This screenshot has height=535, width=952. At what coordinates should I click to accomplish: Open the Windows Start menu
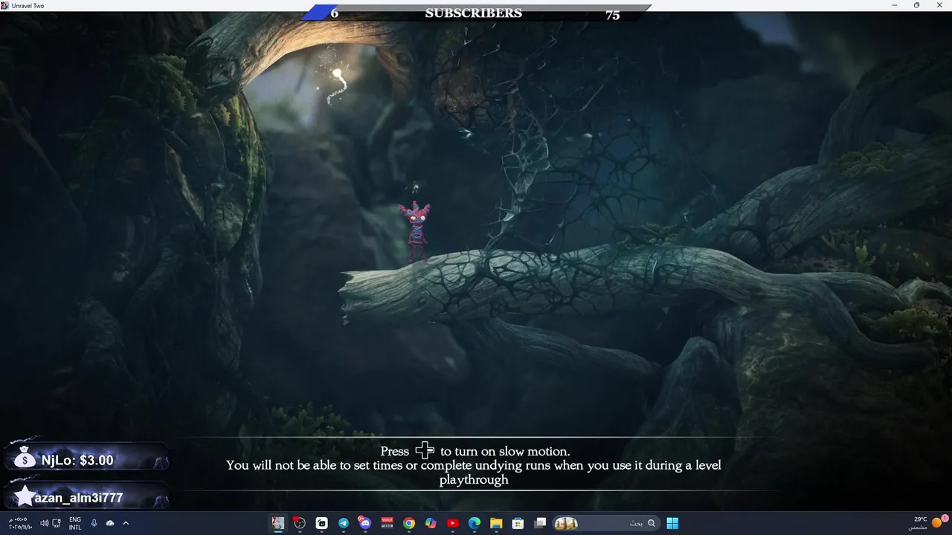pos(672,523)
